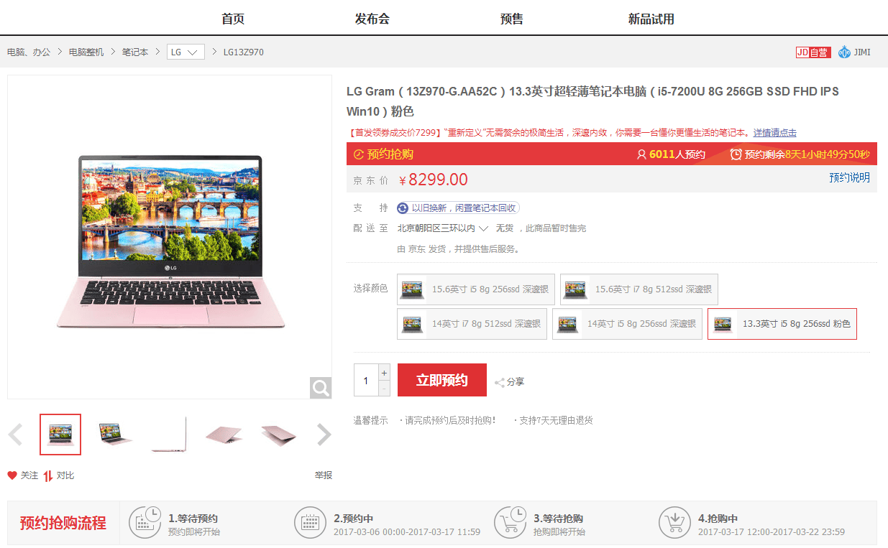Select 14英寸 i7 8g 512ssd 深邃银 option

pyautogui.click(x=472, y=324)
